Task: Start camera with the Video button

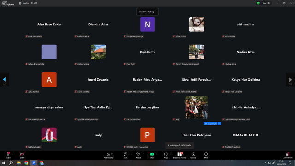Action: click(x=22, y=155)
